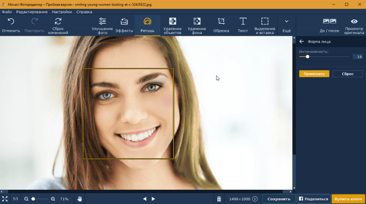Go back from Face shape (Форма лица) panel
The width and height of the screenshot is (366, 204).
tap(301, 42)
